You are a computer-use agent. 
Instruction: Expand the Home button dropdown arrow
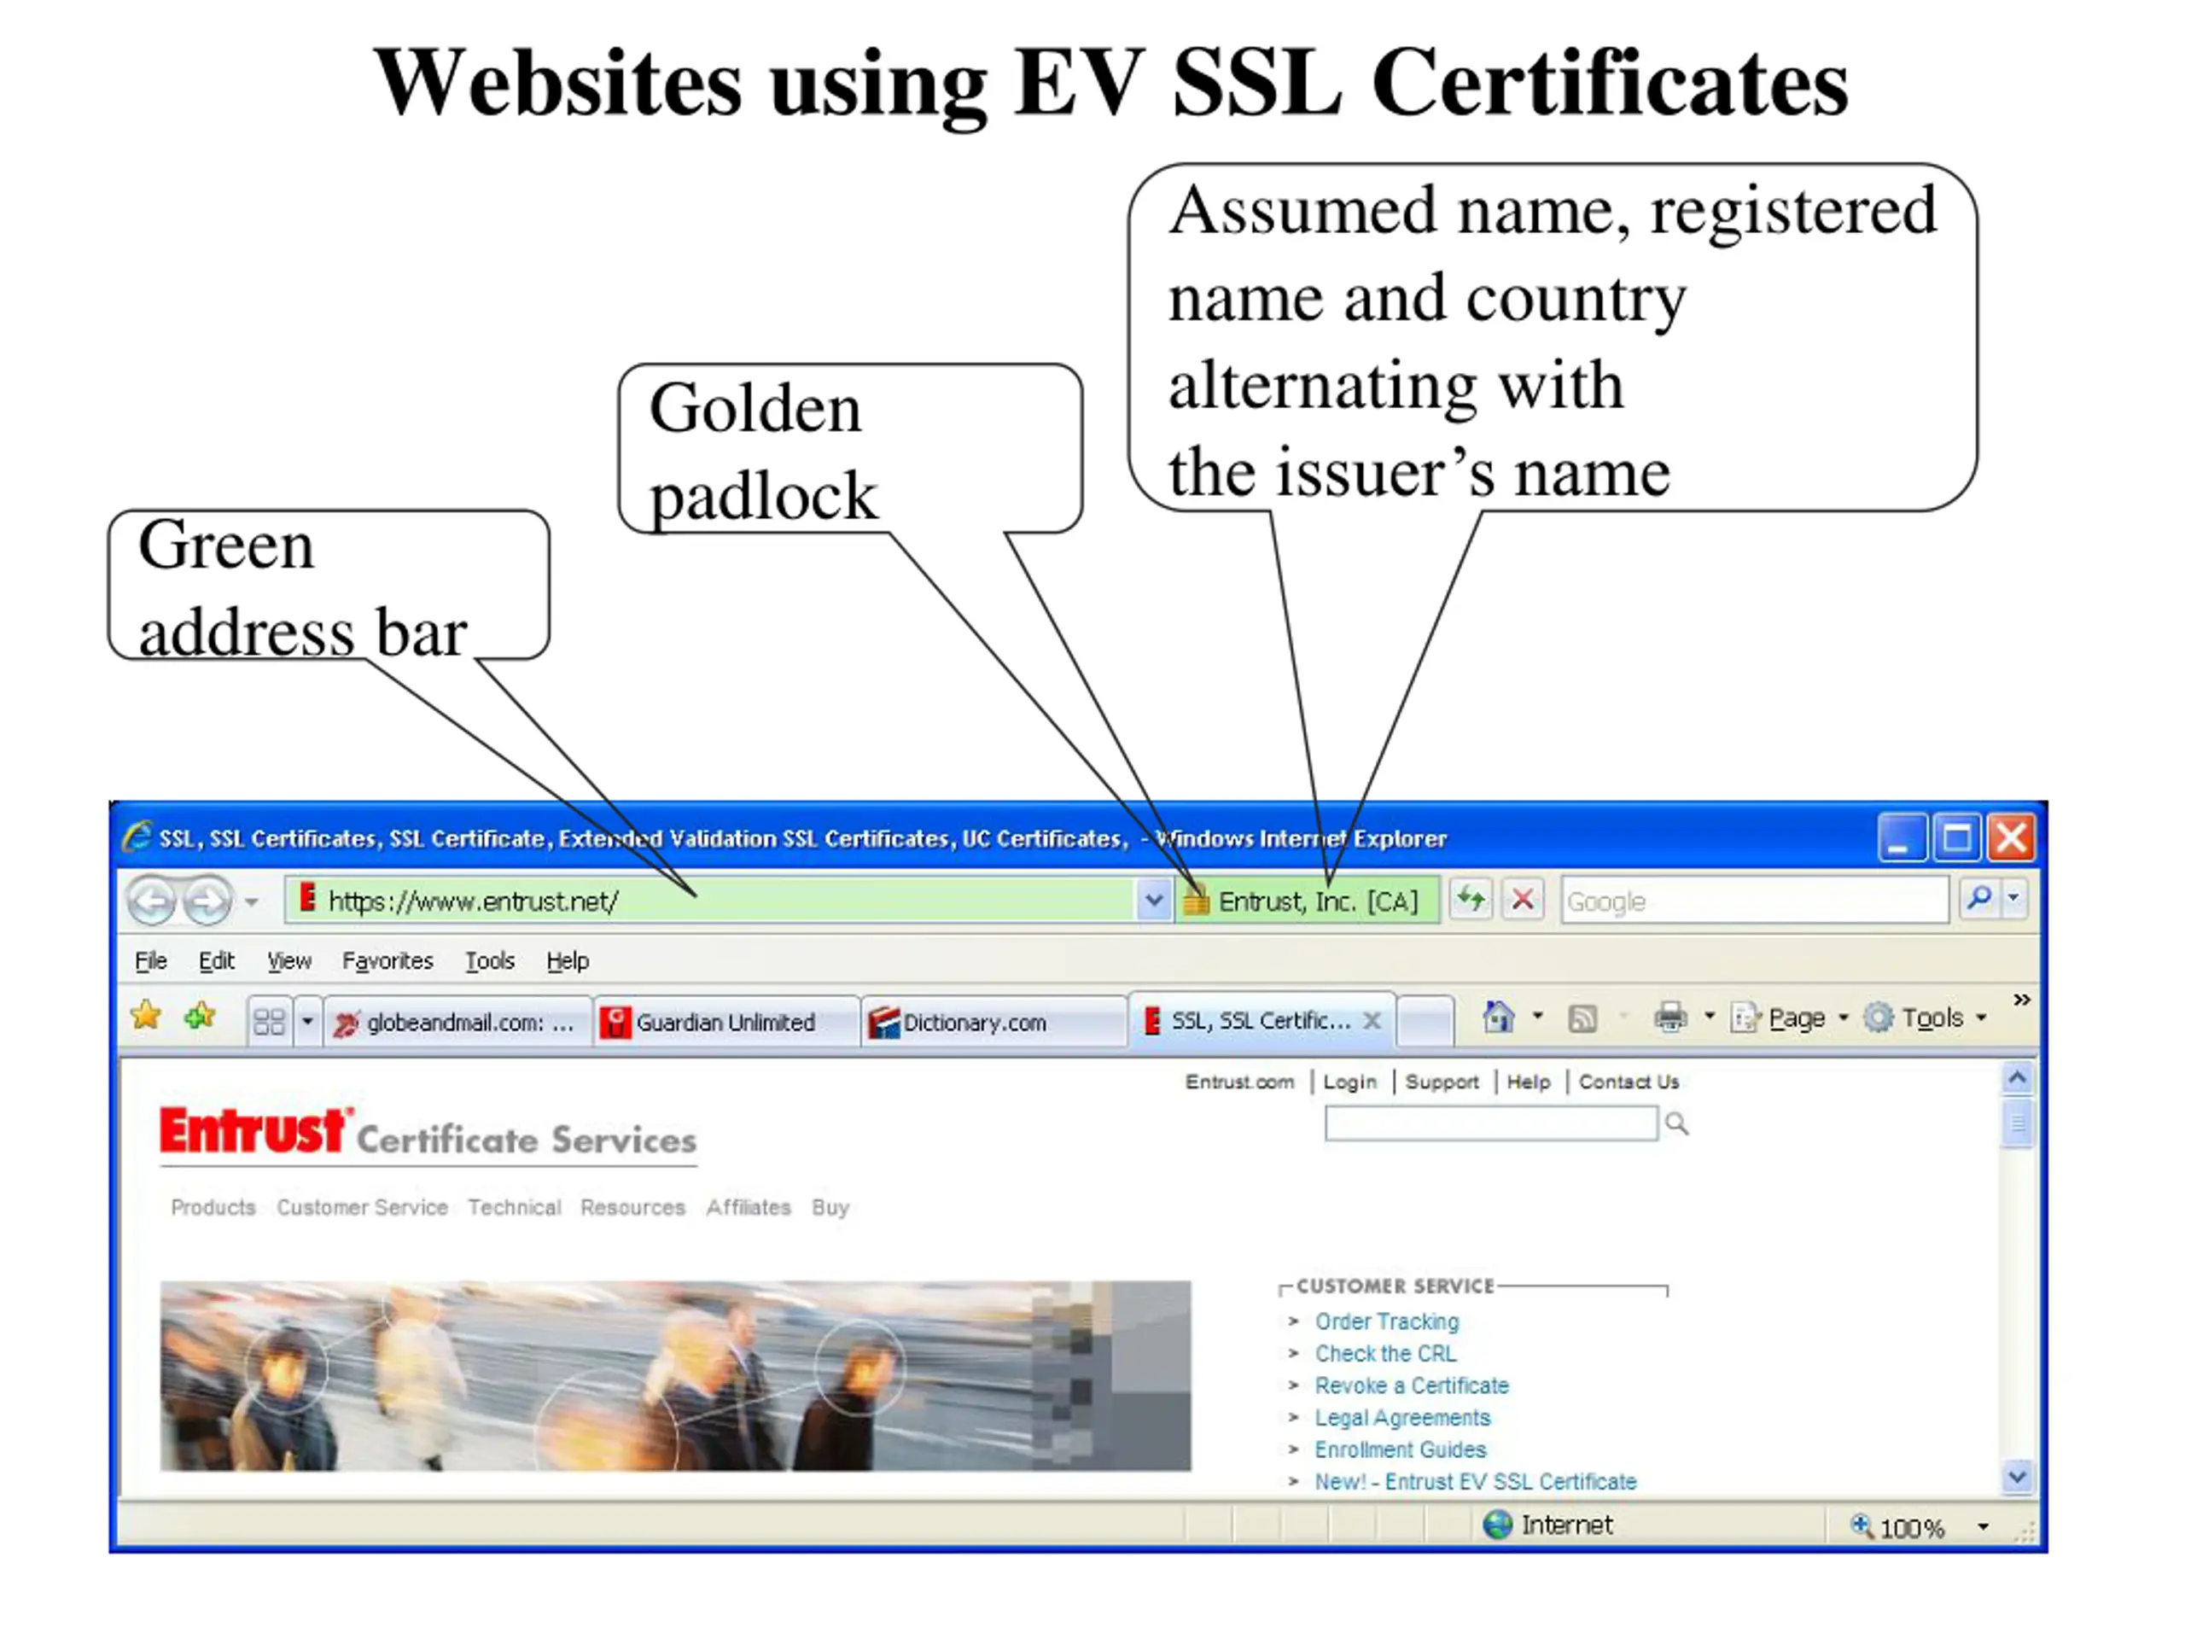click(x=1538, y=1017)
